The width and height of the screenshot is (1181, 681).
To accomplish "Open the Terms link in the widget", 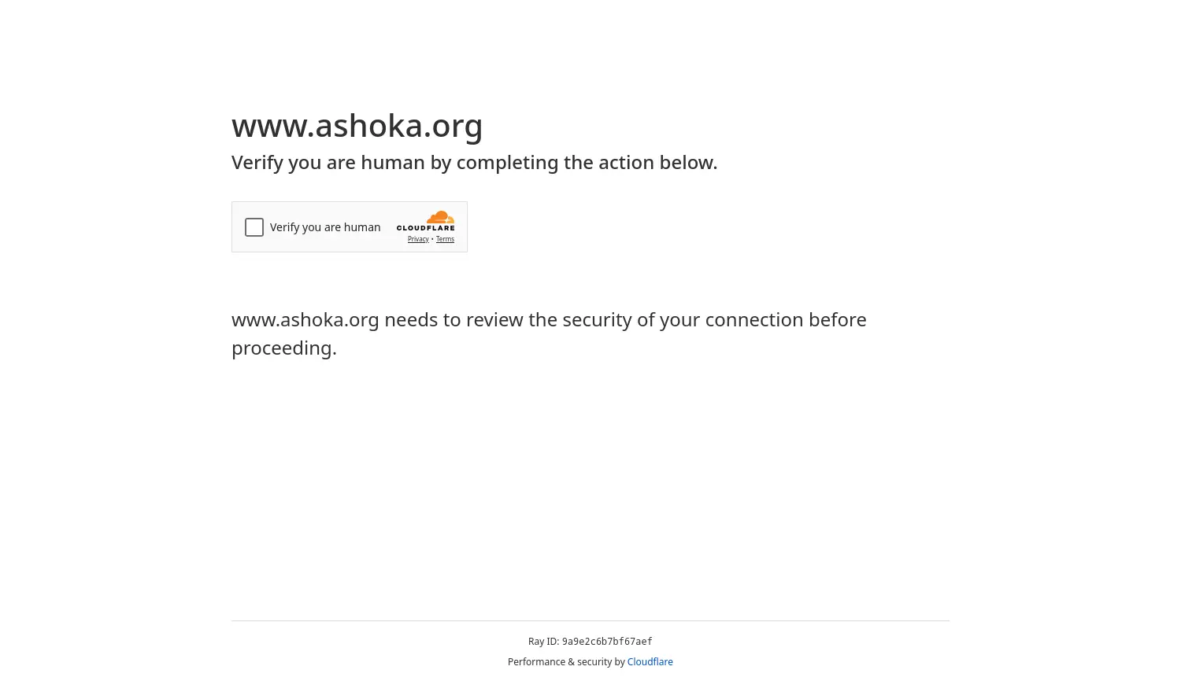I will (445, 239).
